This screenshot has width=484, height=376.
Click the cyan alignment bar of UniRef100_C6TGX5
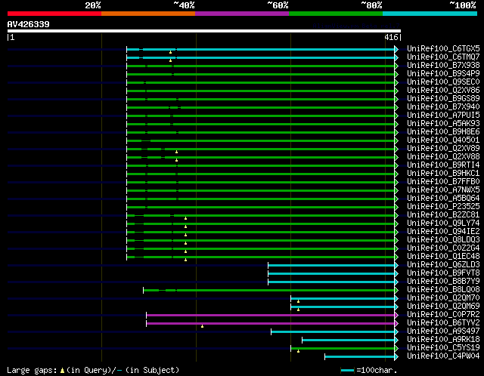(260, 49)
